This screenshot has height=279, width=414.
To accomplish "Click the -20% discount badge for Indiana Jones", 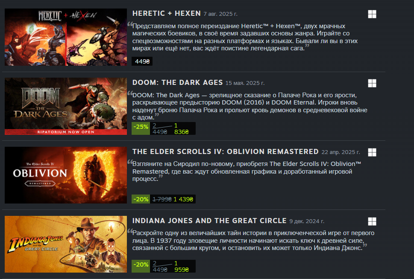I will click(x=141, y=266).
